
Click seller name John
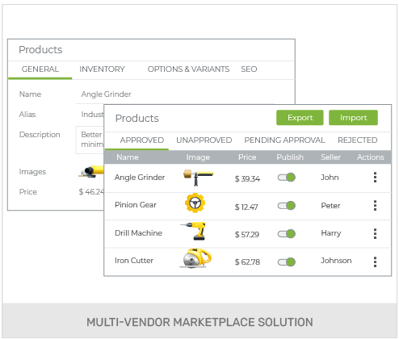click(330, 178)
